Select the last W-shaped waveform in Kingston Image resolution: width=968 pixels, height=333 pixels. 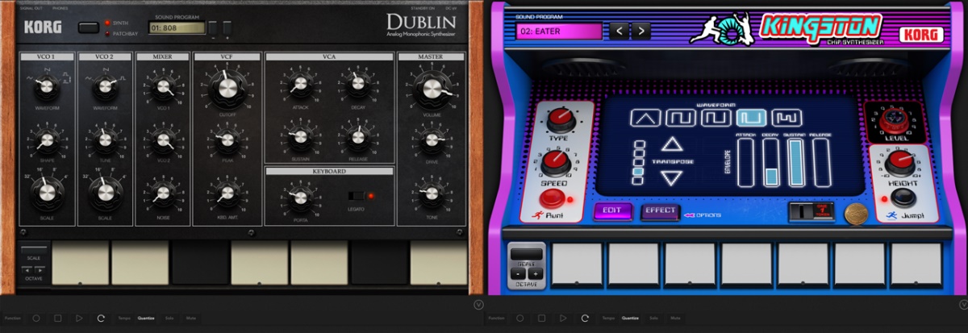click(x=786, y=119)
